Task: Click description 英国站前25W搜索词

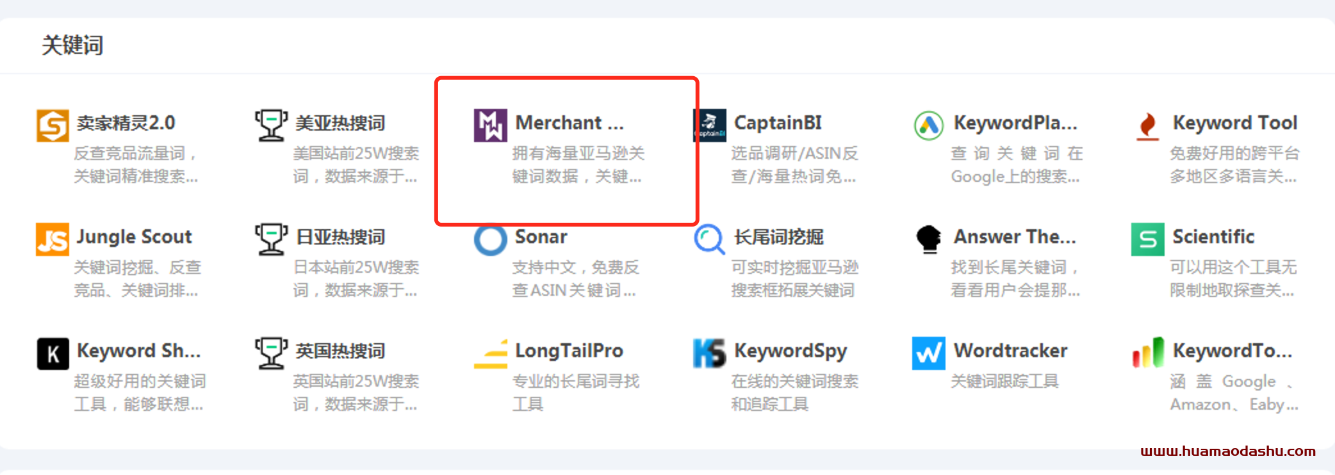Action: (x=356, y=392)
